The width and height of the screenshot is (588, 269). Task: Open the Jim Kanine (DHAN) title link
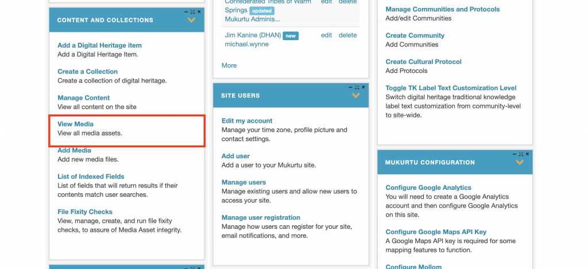click(x=253, y=35)
